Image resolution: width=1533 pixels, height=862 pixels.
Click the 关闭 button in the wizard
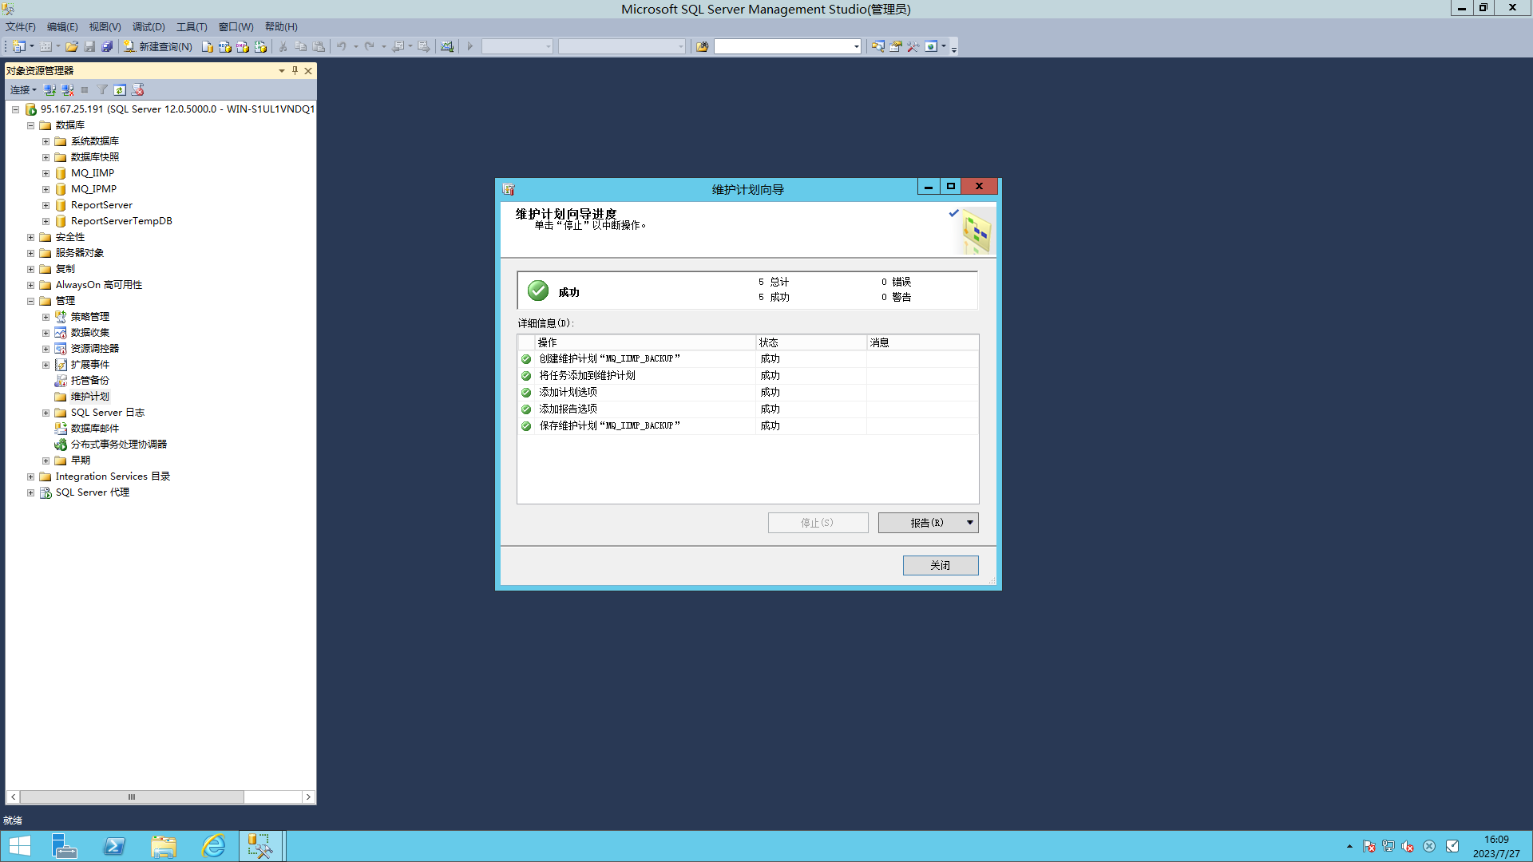coord(940,565)
